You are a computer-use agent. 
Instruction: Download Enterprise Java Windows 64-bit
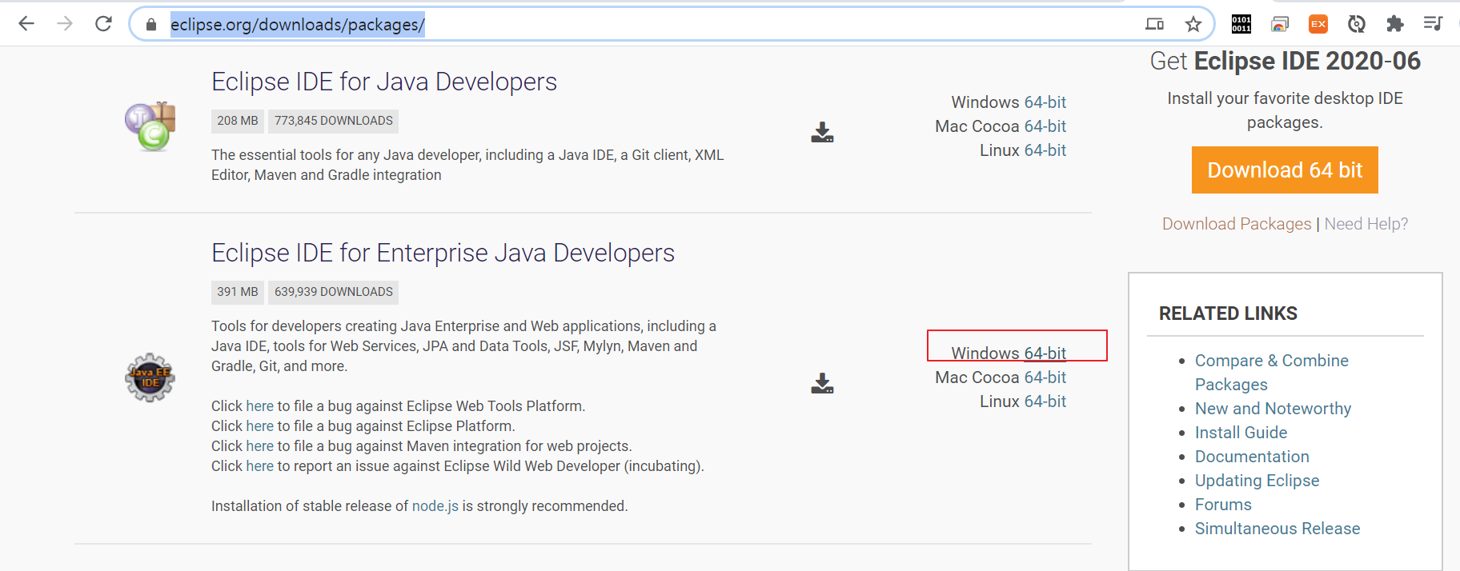coord(1045,353)
